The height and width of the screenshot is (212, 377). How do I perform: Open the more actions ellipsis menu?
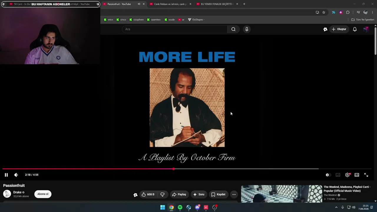(234, 194)
